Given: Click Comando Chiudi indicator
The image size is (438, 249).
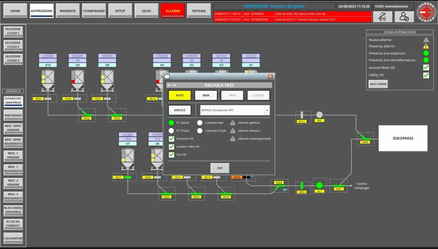Looking at the screenshot, I should tap(200, 131).
